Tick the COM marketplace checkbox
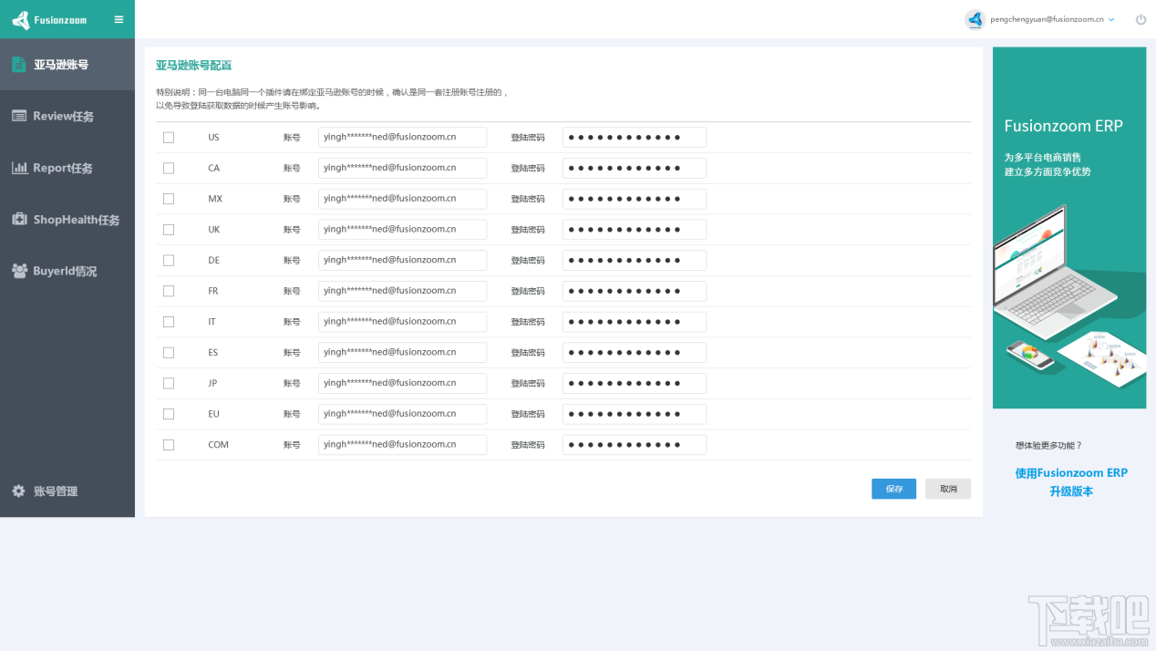The image size is (1156, 651). (169, 445)
